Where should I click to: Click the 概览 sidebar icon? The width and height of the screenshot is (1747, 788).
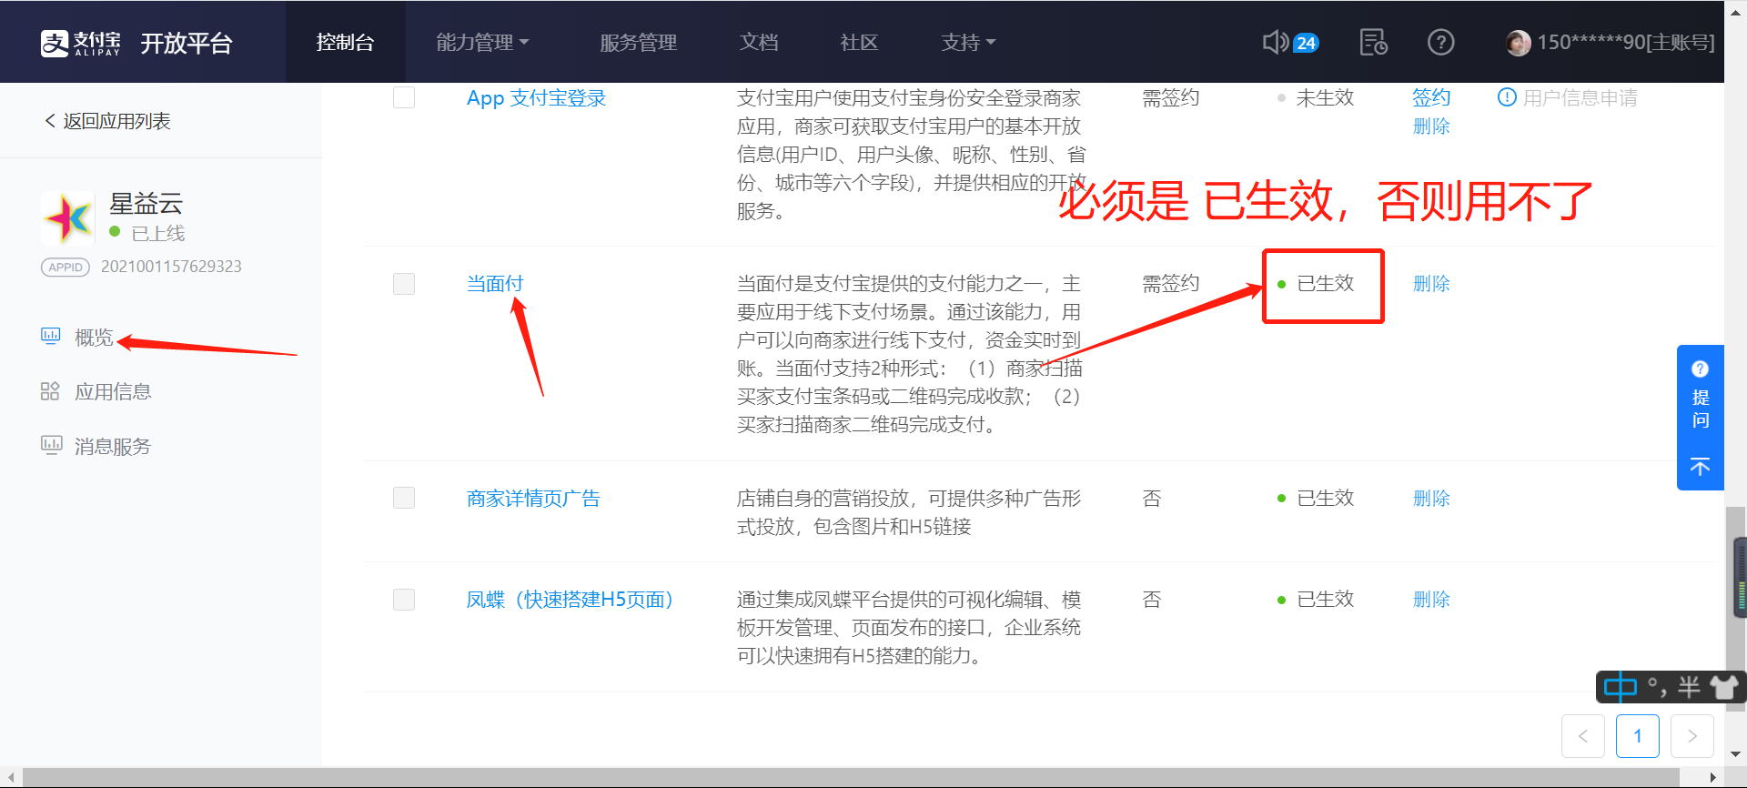click(x=50, y=337)
